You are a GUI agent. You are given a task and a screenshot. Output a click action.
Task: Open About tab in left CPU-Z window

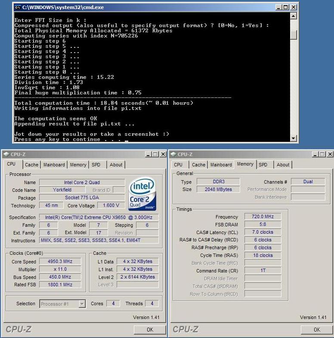pyautogui.click(x=116, y=165)
